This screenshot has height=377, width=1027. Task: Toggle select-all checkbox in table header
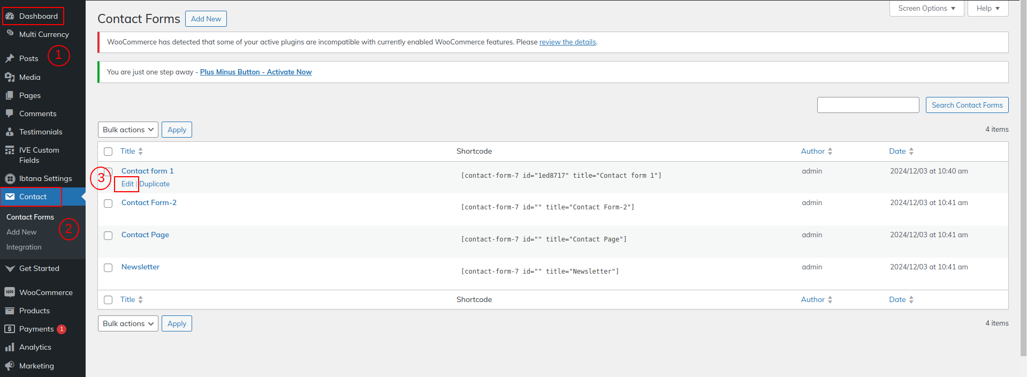[x=108, y=152]
